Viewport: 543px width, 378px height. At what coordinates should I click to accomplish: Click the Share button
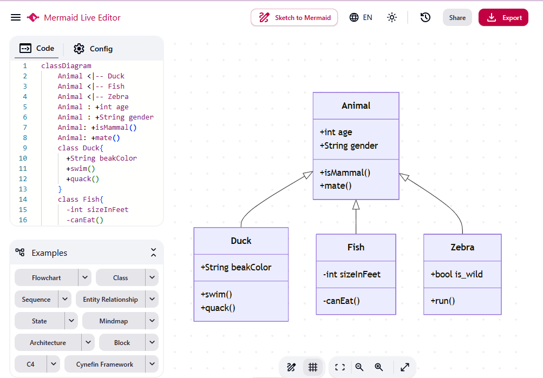[457, 17]
